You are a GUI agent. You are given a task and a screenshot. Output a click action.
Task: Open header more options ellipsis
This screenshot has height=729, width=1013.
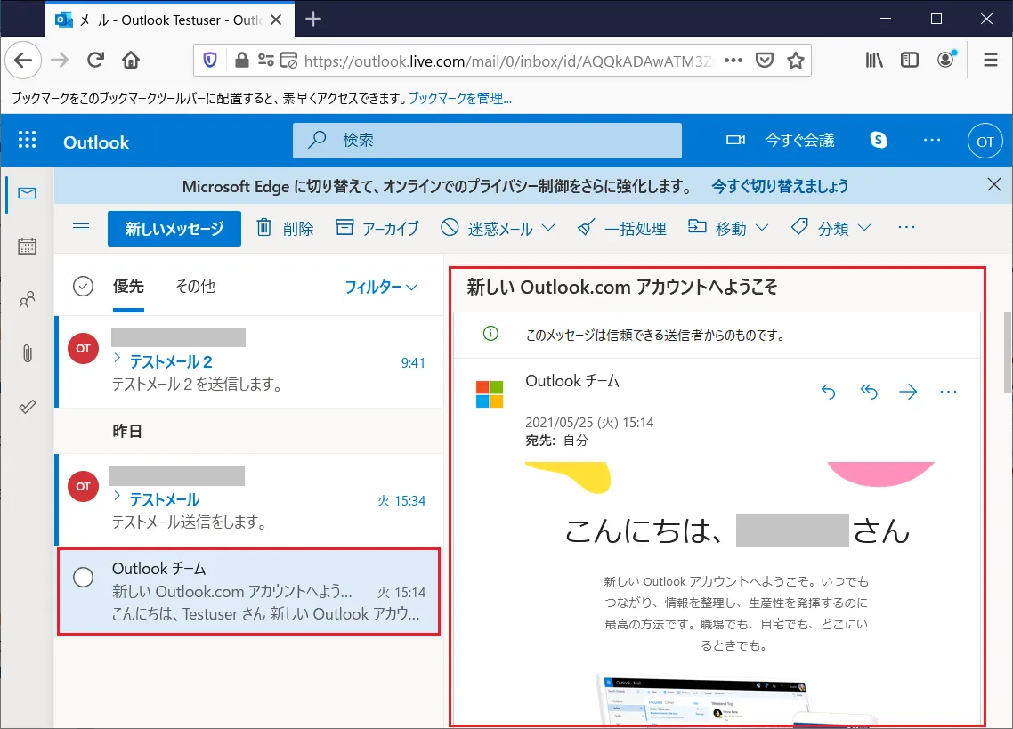[x=932, y=140]
